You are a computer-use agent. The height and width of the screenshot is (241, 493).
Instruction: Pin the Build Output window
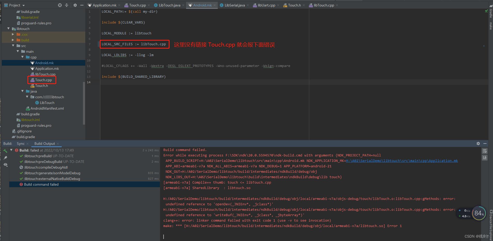[x=5, y=157]
